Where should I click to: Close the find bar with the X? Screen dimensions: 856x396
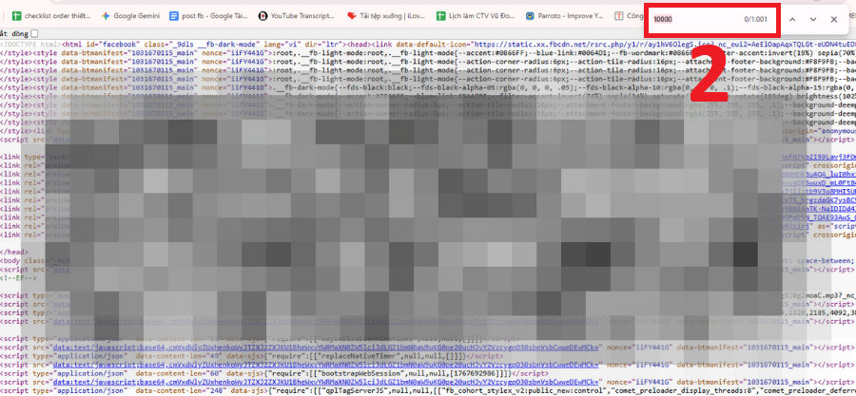[833, 20]
